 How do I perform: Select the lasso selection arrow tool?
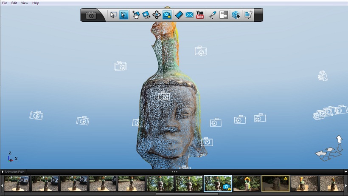click(x=123, y=15)
